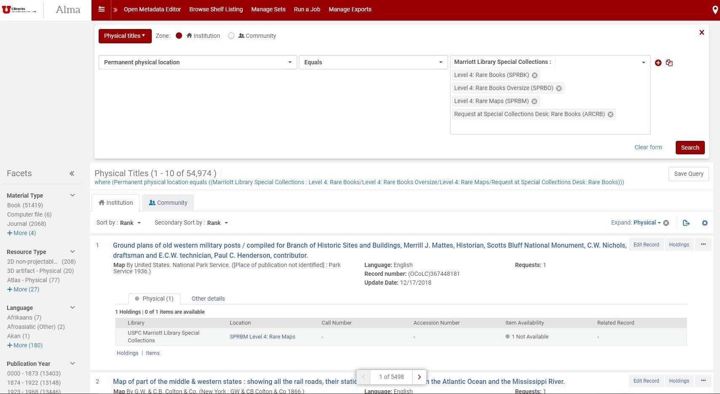
Task: Click the export list icon
Action: 686,223
